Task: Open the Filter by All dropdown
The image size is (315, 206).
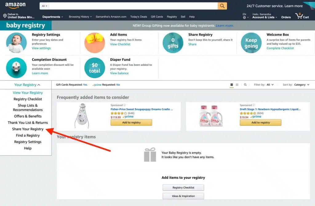Action: 270,85
